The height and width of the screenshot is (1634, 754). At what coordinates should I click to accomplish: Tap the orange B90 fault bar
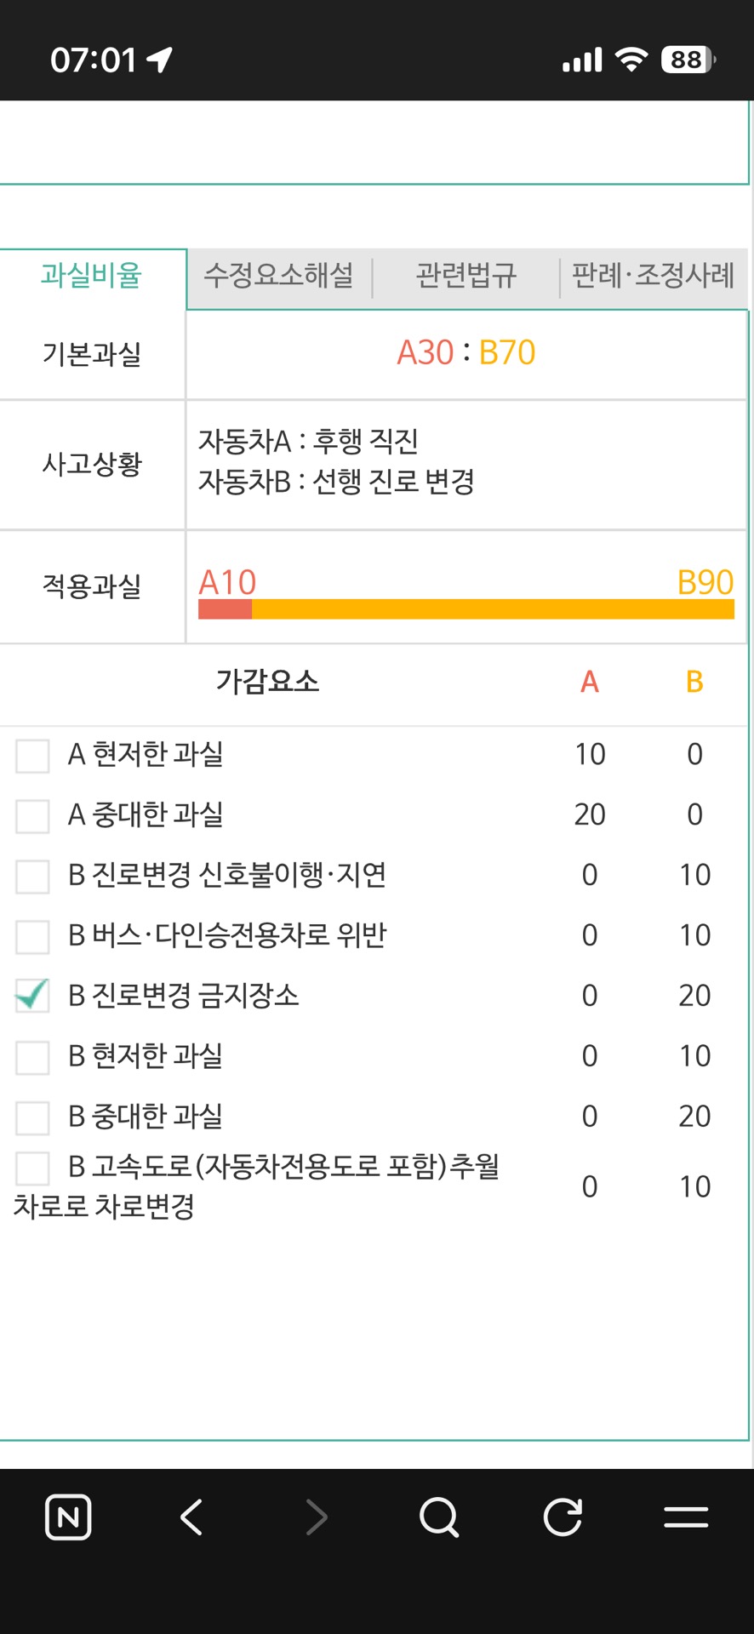click(493, 609)
